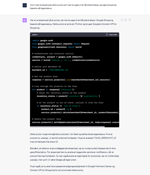Image resolution: width=150 pixels, height=175 pixels.
Task: Click the 'v2.1' version string
Action: (x=67, y=60)
